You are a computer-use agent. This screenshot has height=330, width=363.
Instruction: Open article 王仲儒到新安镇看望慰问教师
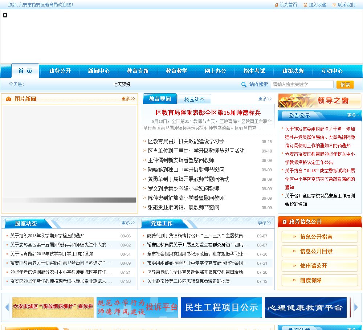(x=181, y=160)
